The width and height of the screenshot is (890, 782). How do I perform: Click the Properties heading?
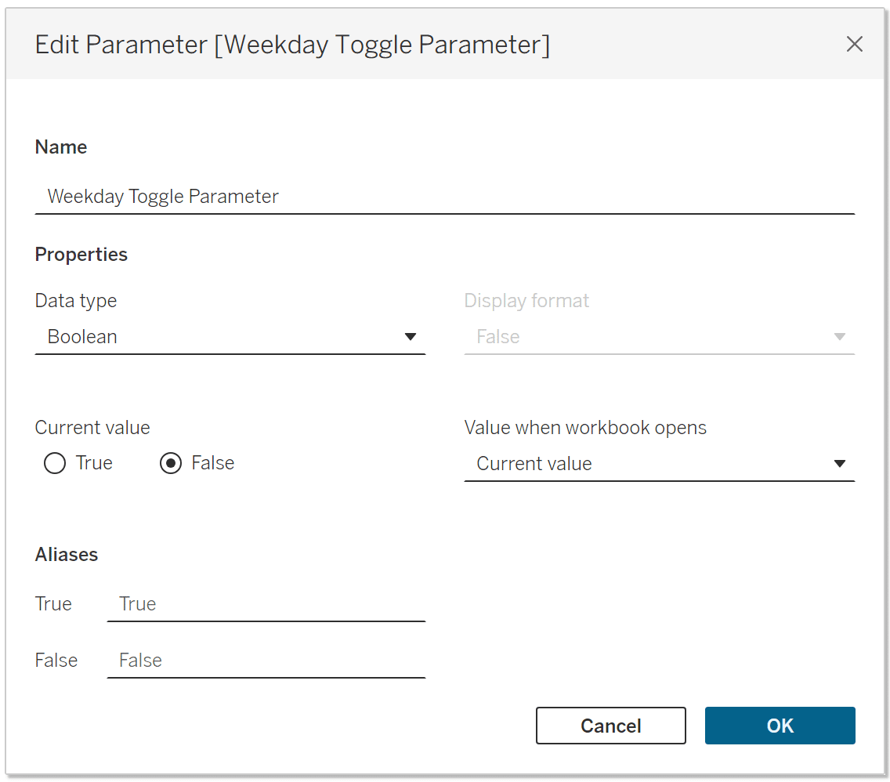coord(81,254)
